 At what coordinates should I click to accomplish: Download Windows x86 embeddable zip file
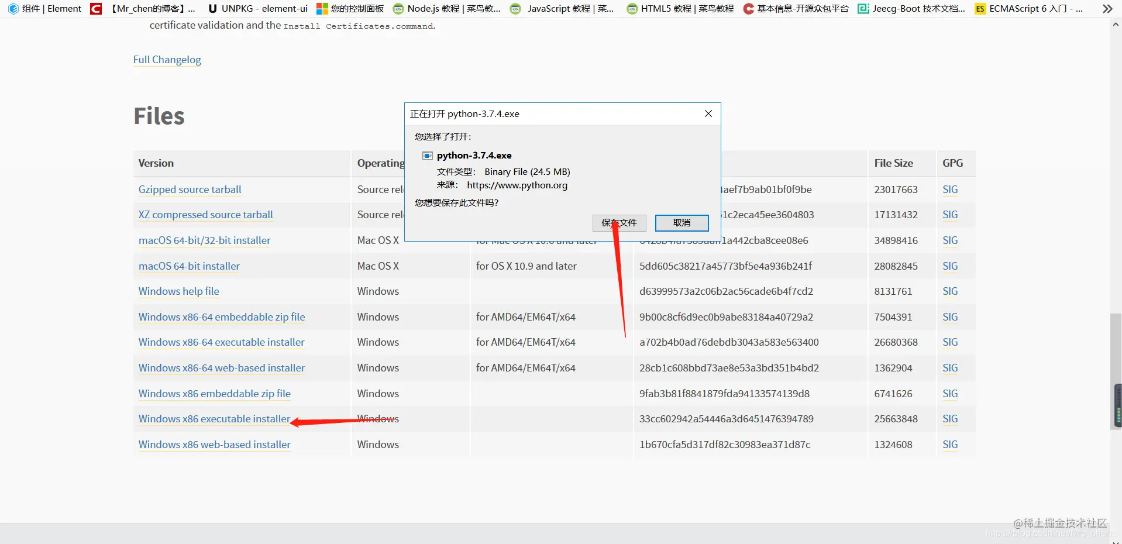tap(214, 394)
